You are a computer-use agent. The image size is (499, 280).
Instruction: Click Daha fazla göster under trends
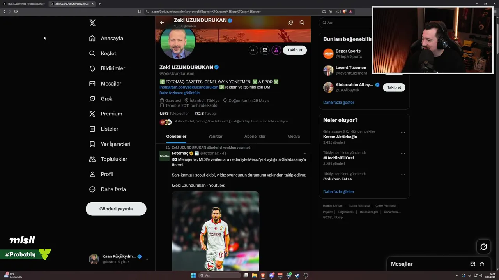(x=338, y=192)
